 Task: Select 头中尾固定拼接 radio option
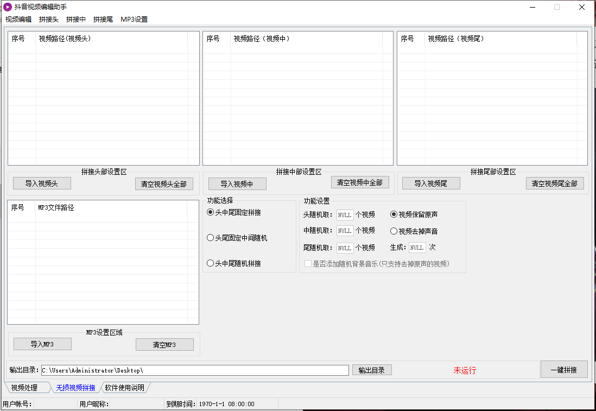click(211, 212)
